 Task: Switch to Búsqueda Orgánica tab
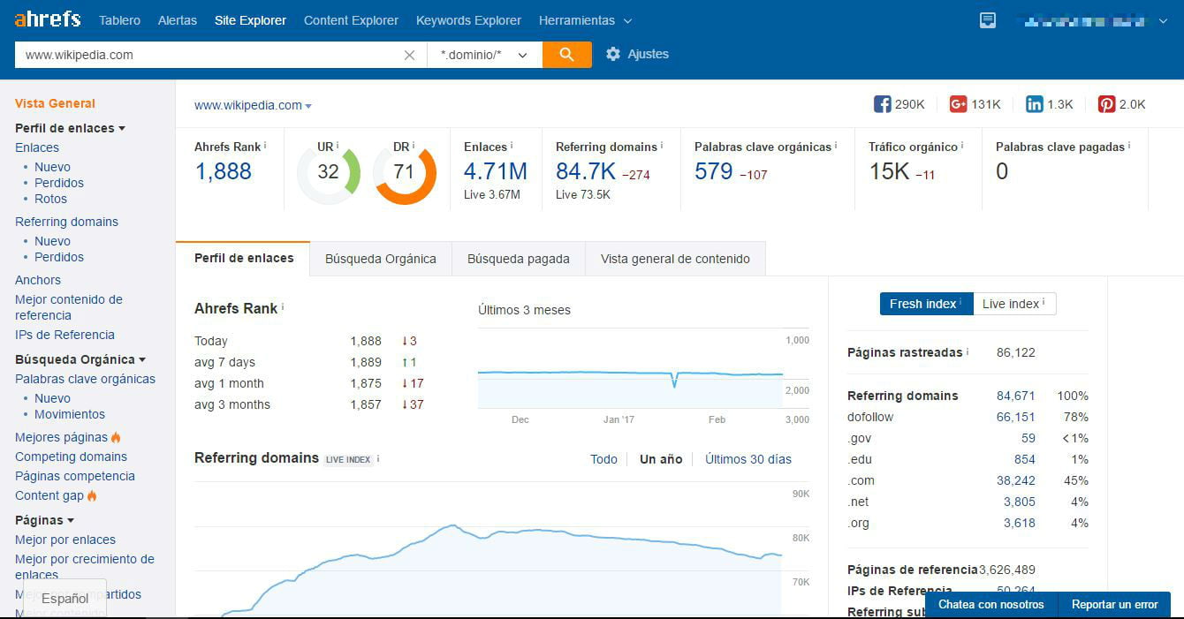[x=381, y=259]
